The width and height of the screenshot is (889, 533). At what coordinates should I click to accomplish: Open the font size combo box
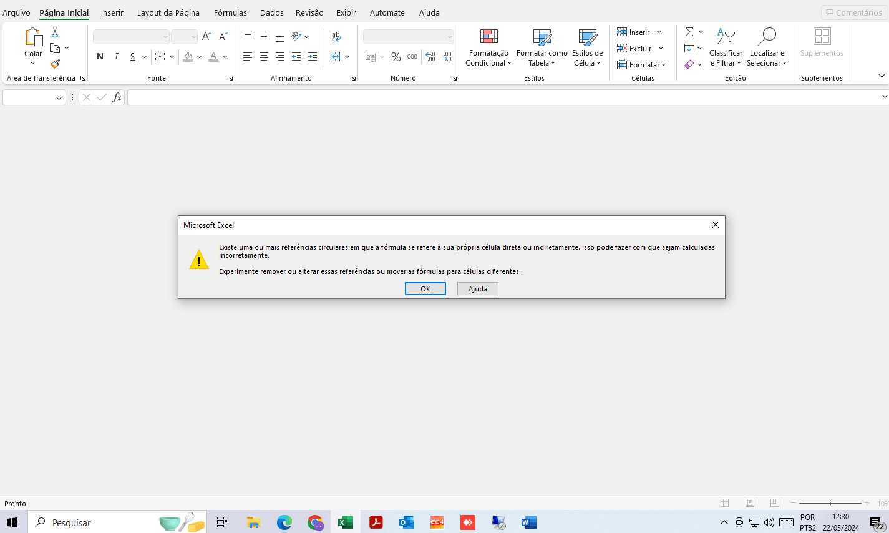pyautogui.click(x=184, y=37)
